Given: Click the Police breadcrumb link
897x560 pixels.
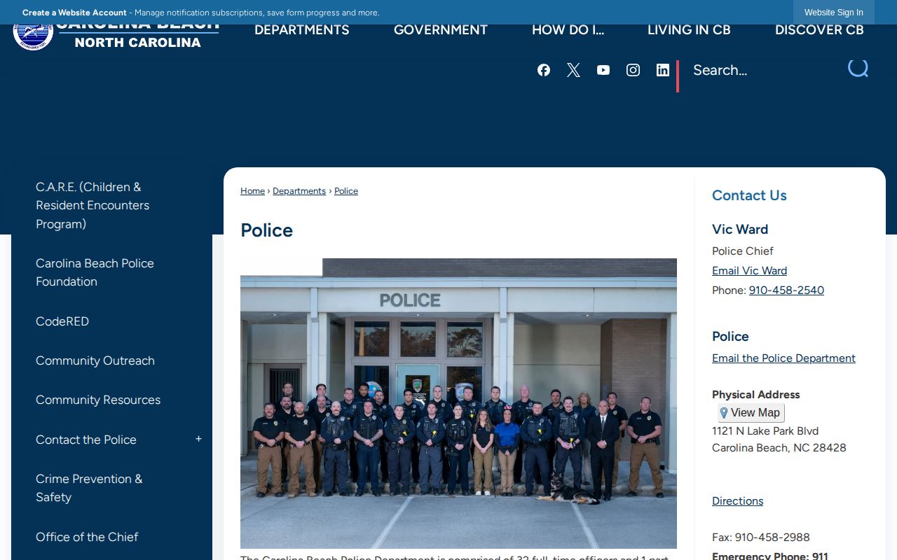Looking at the screenshot, I should tap(346, 191).
